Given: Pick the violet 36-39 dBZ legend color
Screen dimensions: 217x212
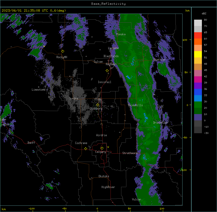Looking at the screenshot, I should pyautogui.click(x=198, y=86).
